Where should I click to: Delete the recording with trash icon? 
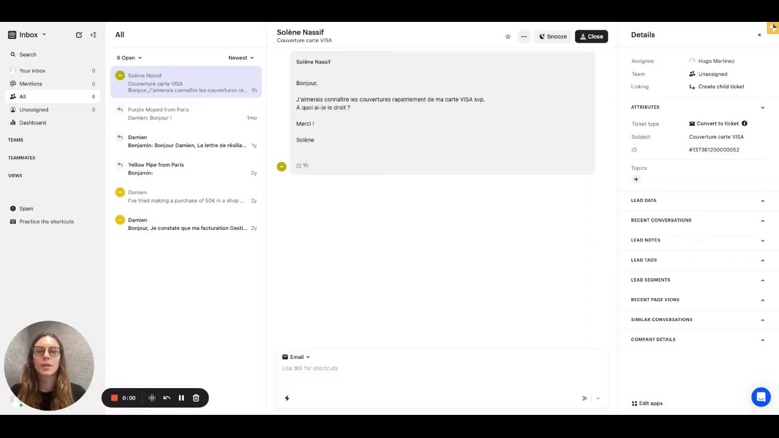click(x=196, y=398)
